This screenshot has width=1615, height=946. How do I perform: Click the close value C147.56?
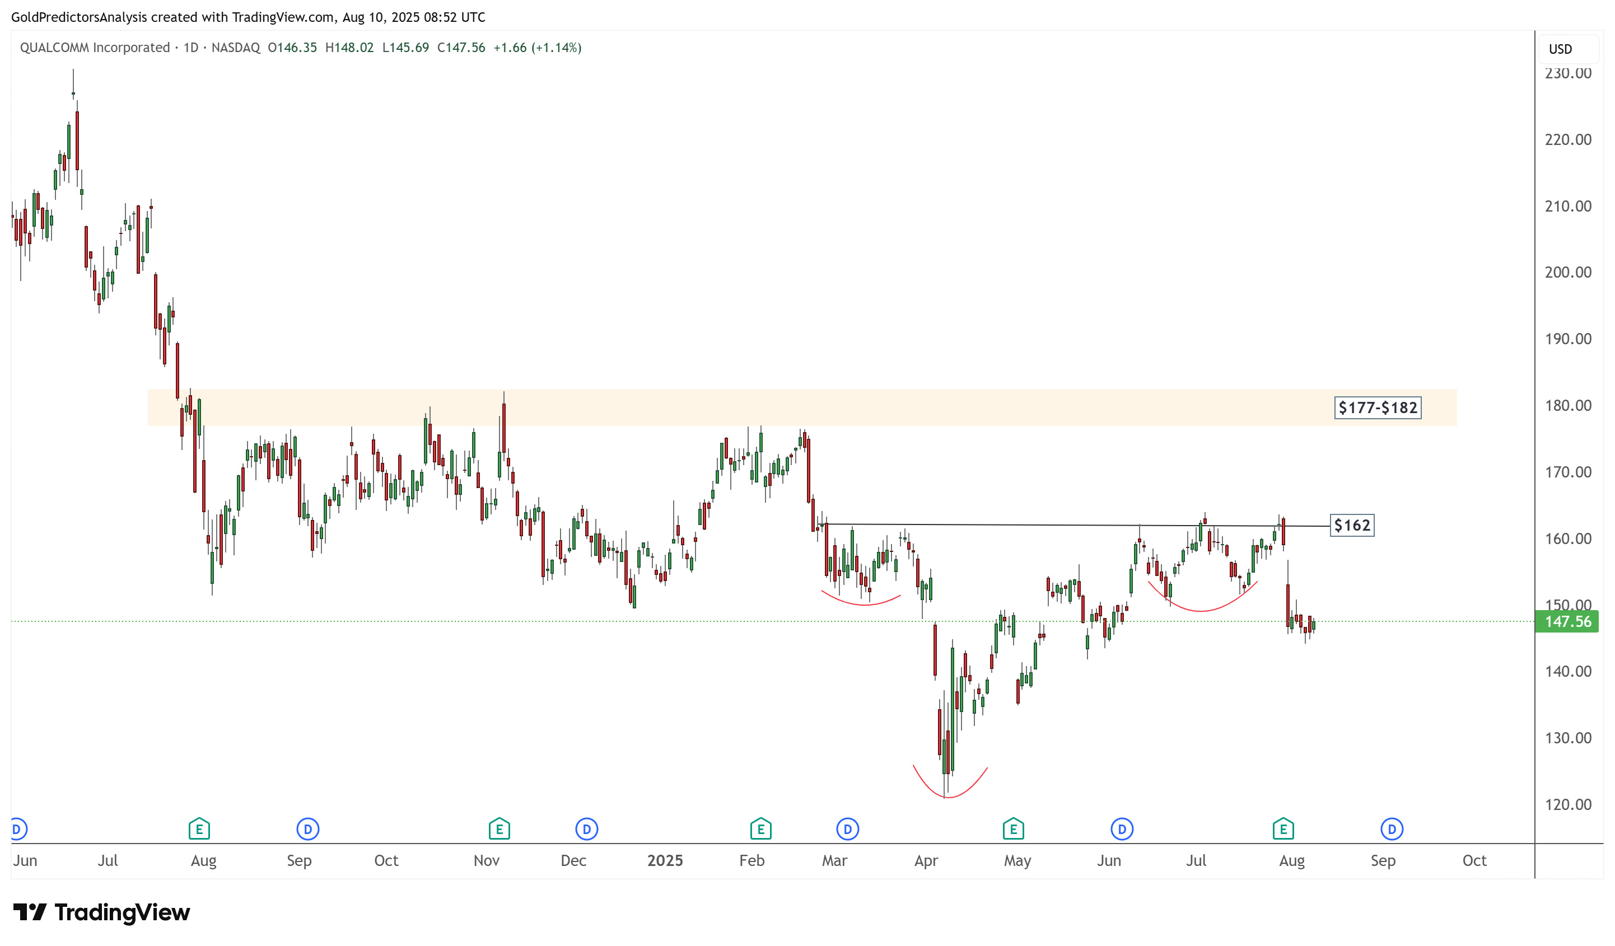tap(461, 48)
